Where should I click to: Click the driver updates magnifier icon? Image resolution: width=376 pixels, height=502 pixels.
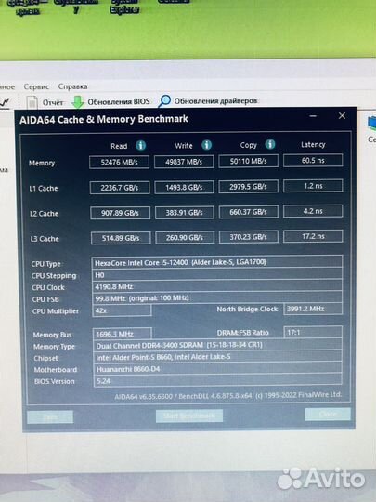[x=164, y=100]
